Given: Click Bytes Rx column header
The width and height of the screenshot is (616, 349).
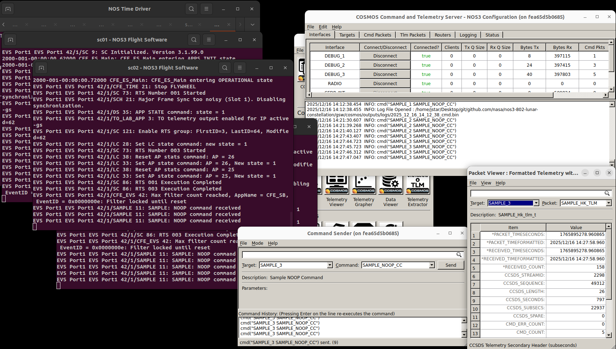Looking at the screenshot, I should 562,48.
